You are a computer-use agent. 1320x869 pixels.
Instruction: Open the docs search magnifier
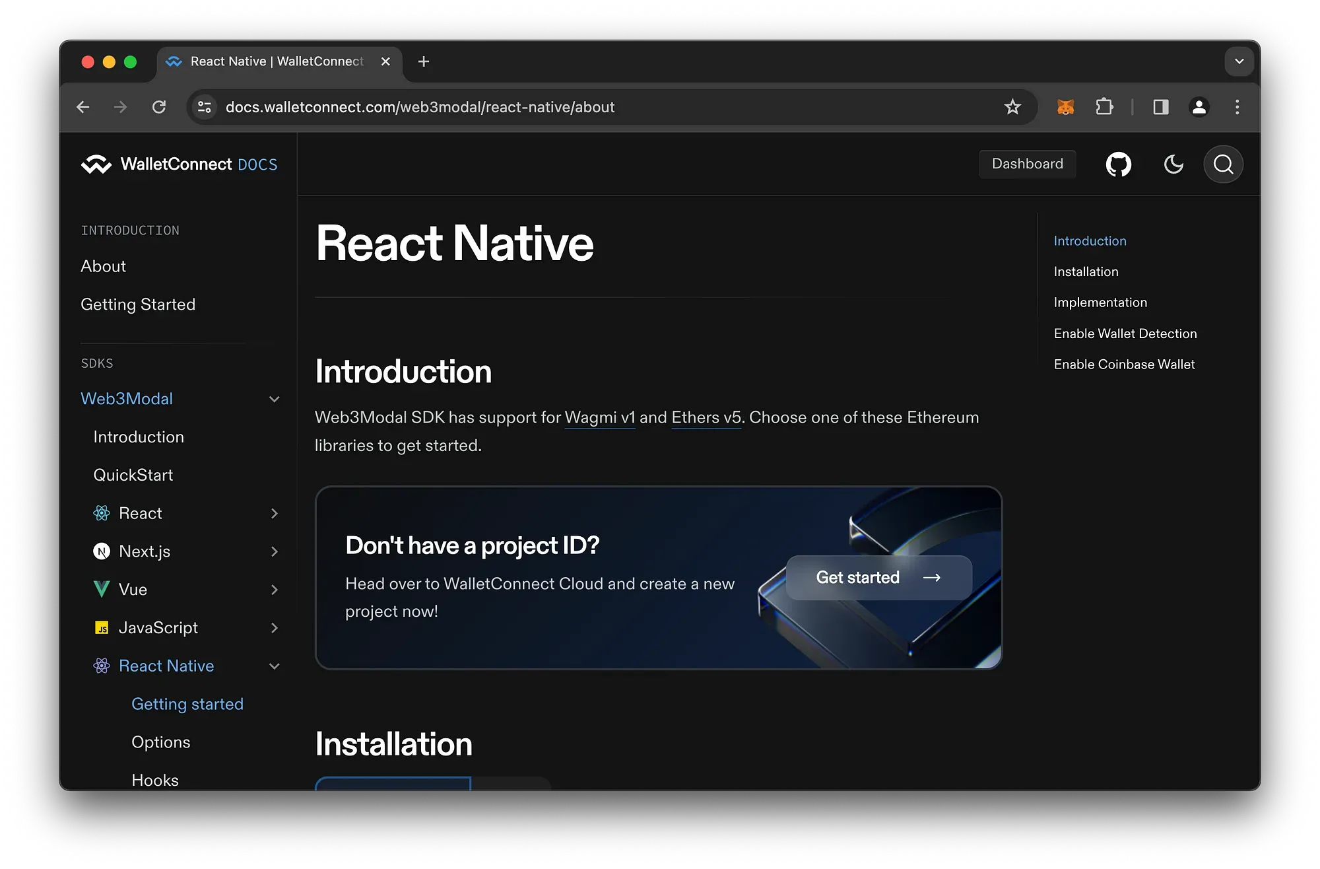click(x=1223, y=164)
